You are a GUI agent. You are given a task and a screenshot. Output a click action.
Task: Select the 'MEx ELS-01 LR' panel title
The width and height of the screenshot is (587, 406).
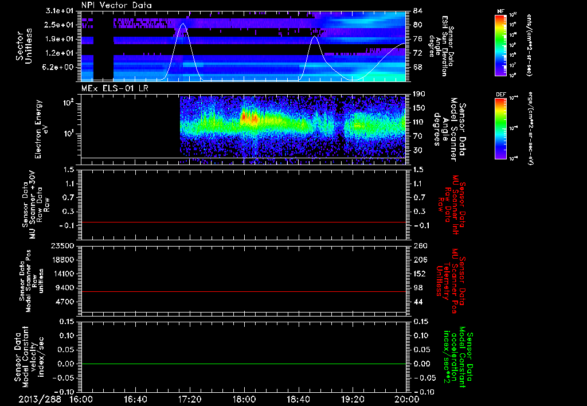pos(114,89)
